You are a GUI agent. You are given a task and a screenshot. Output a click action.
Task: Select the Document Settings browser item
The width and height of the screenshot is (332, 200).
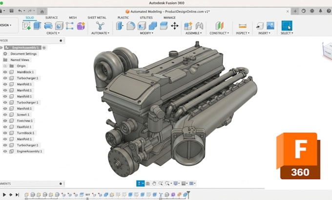(x=23, y=54)
